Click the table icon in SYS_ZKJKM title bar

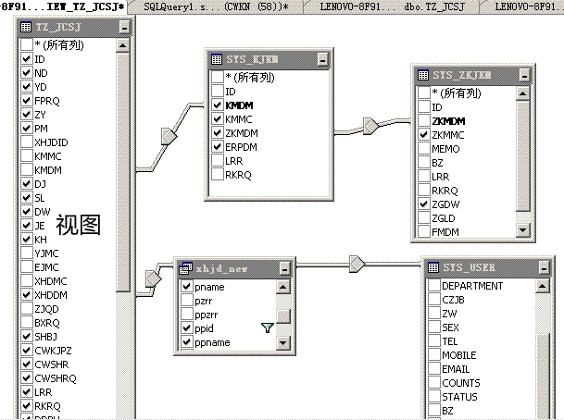pyautogui.click(x=423, y=75)
